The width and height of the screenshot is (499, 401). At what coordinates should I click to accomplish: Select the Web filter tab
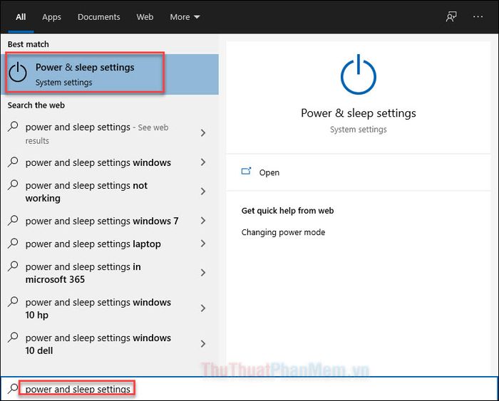(145, 16)
